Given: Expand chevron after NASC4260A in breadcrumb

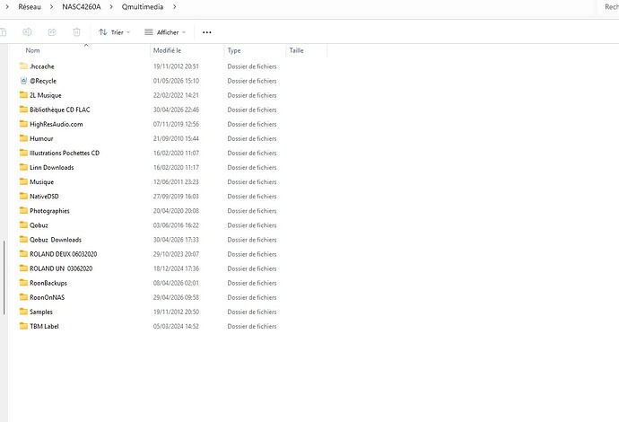Looking at the screenshot, I should point(111,6).
